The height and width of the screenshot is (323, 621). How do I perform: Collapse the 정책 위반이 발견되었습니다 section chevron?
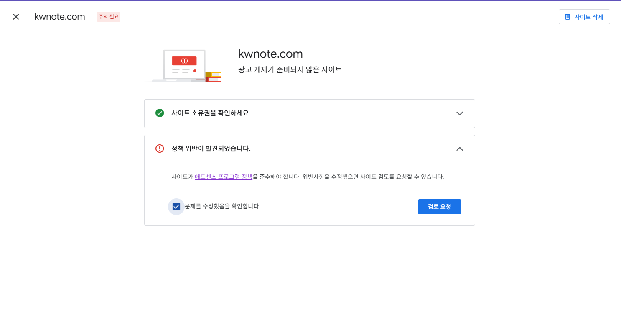click(x=460, y=149)
